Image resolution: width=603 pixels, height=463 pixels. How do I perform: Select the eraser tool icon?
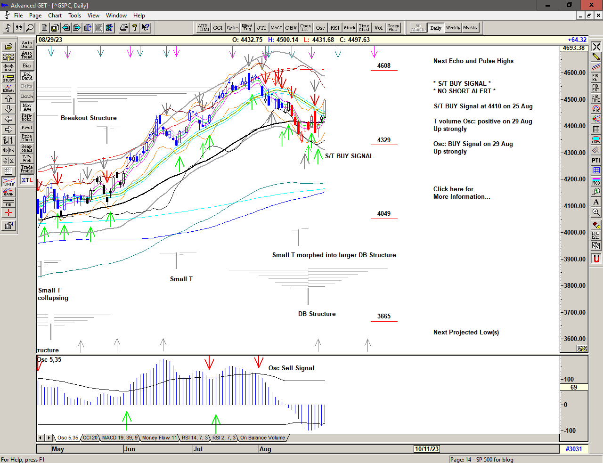point(596,225)
